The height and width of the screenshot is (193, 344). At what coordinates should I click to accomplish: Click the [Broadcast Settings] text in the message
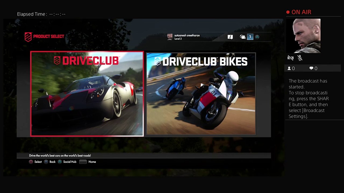306,113
